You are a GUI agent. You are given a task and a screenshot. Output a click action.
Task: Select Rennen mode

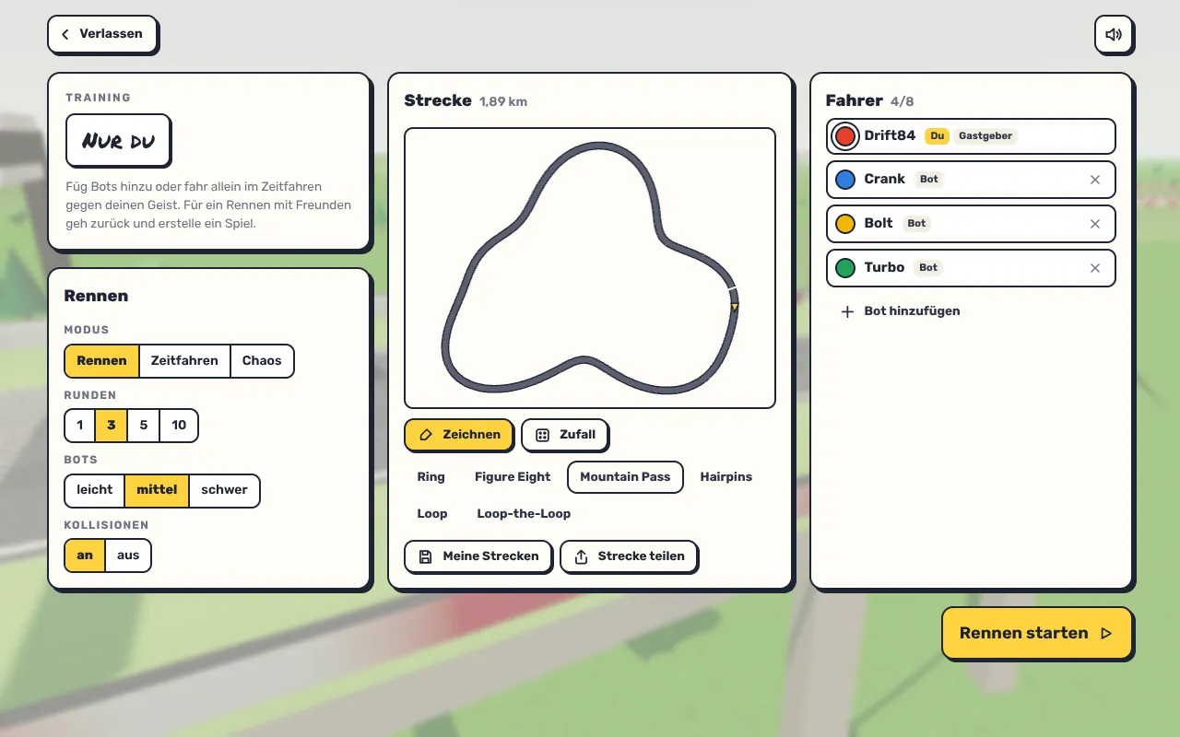101,361
